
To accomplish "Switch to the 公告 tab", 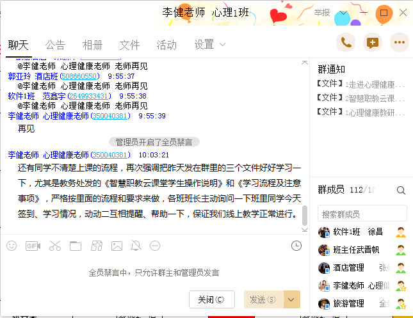I will tap(55, 45).
